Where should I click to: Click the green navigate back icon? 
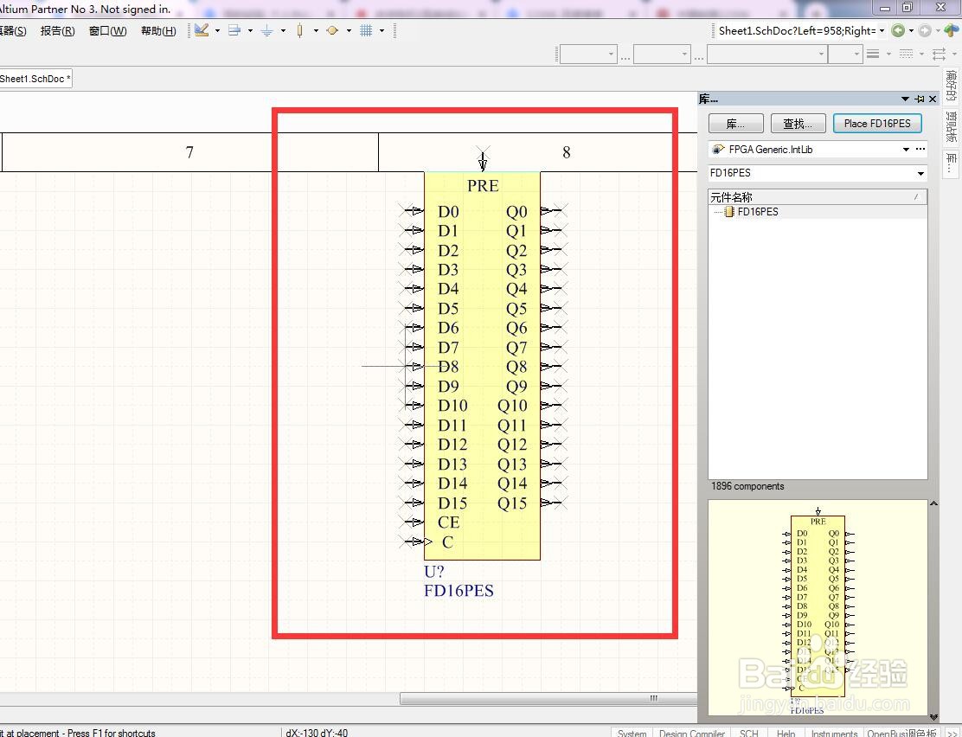898,30
